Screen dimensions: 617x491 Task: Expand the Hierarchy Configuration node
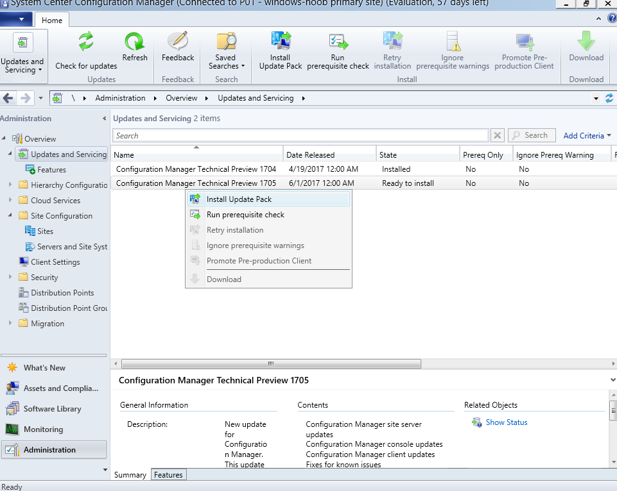pyautogui.click(x=10, y=184)
